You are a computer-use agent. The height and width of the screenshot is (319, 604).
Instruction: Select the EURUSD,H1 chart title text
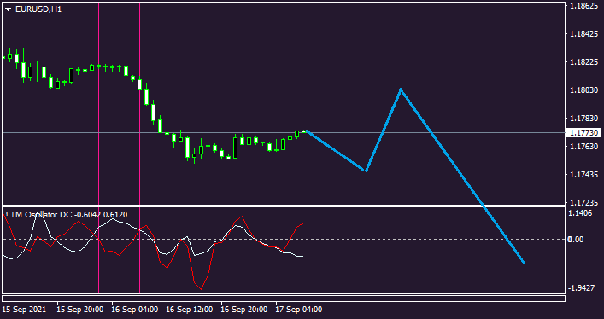point(38,9)
